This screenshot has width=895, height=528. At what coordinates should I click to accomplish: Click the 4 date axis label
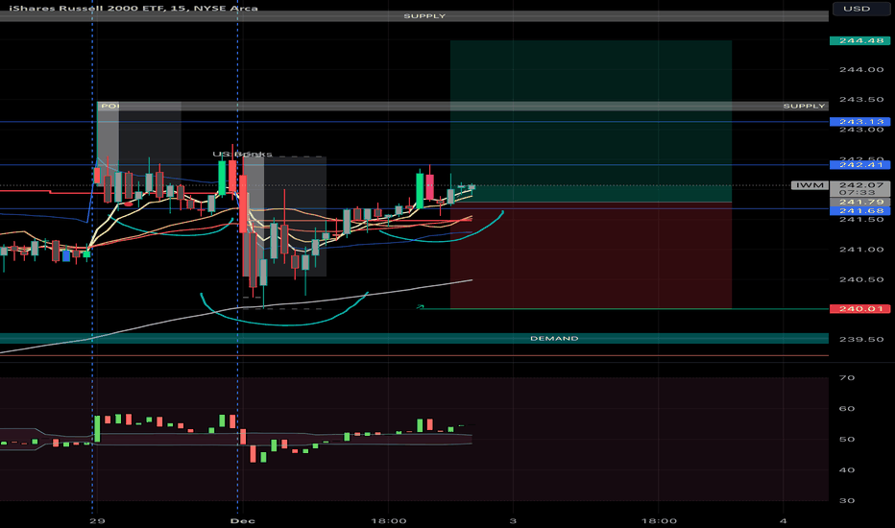pos(784,520)
